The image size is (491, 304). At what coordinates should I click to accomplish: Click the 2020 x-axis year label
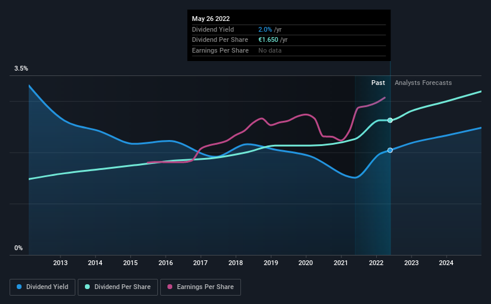[x=306, y=263]
